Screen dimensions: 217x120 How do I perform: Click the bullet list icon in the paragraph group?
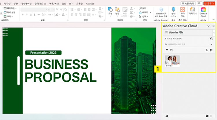pos(72,10)
